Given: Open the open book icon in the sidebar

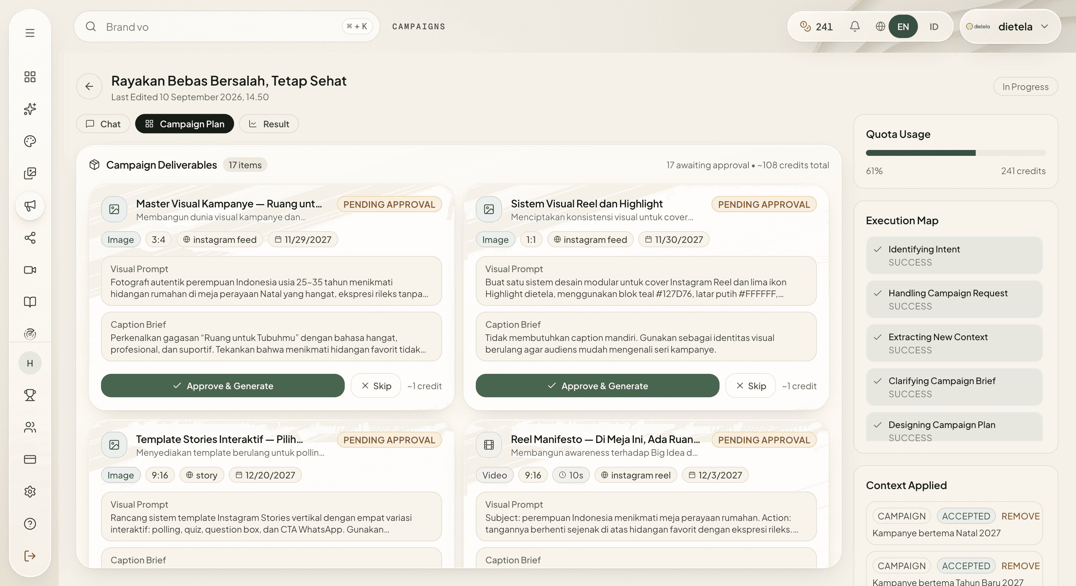Looking at the screenshot, I should point(30,302).
